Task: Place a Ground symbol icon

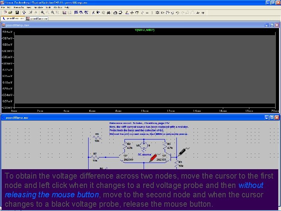Action: pos(132,13)
